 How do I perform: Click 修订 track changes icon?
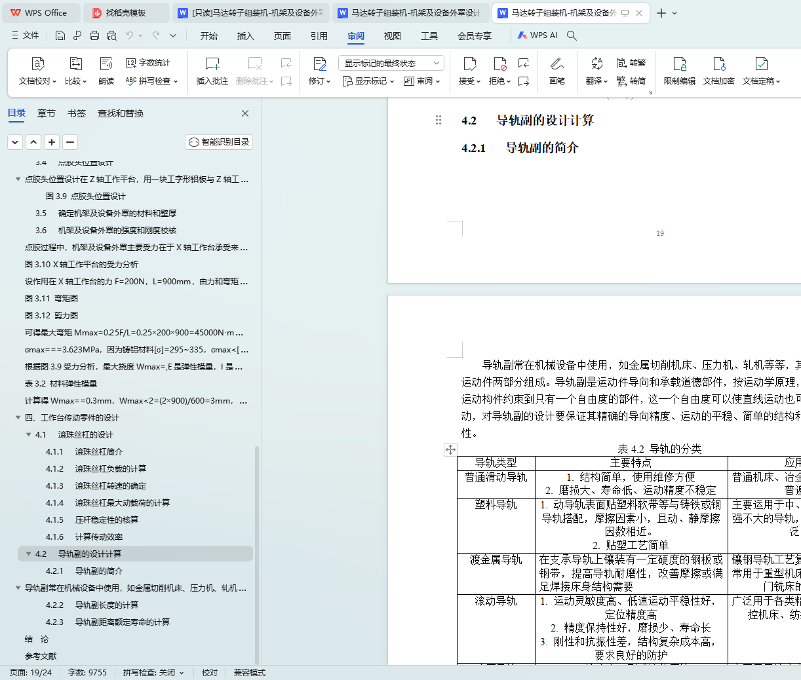tap(320, 64)
